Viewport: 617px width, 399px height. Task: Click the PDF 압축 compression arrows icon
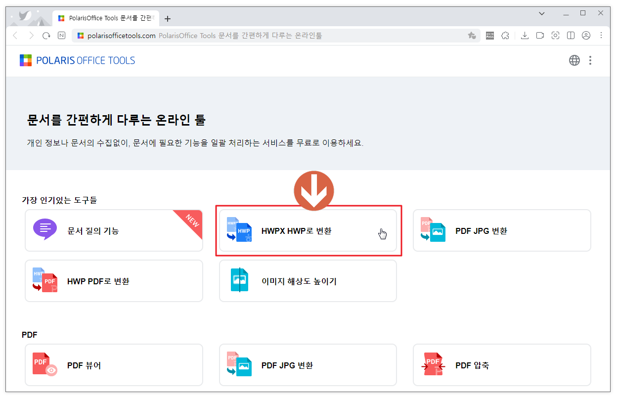[x=433, y=365]
